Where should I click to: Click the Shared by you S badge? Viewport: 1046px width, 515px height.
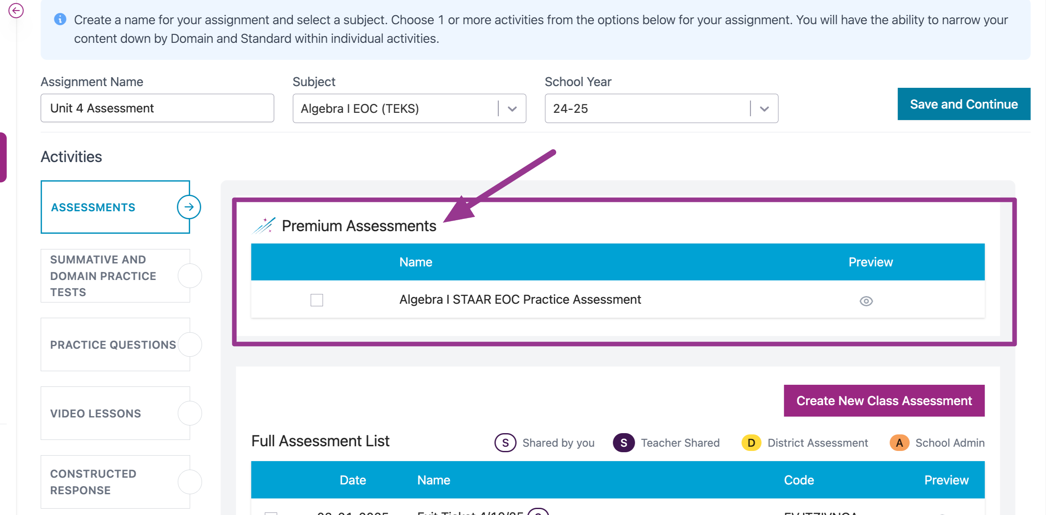coord(505,442)
